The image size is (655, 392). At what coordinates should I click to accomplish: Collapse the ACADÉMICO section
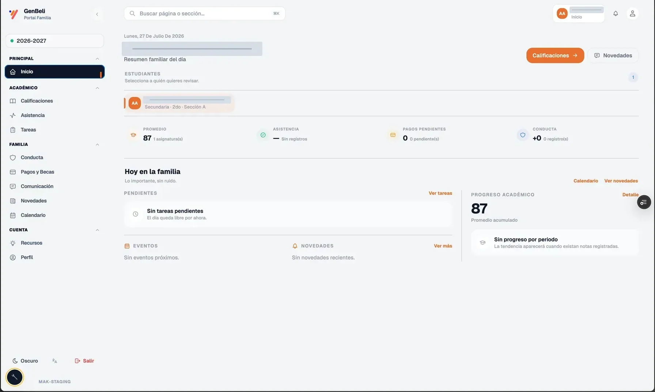[x=97, y=88]
